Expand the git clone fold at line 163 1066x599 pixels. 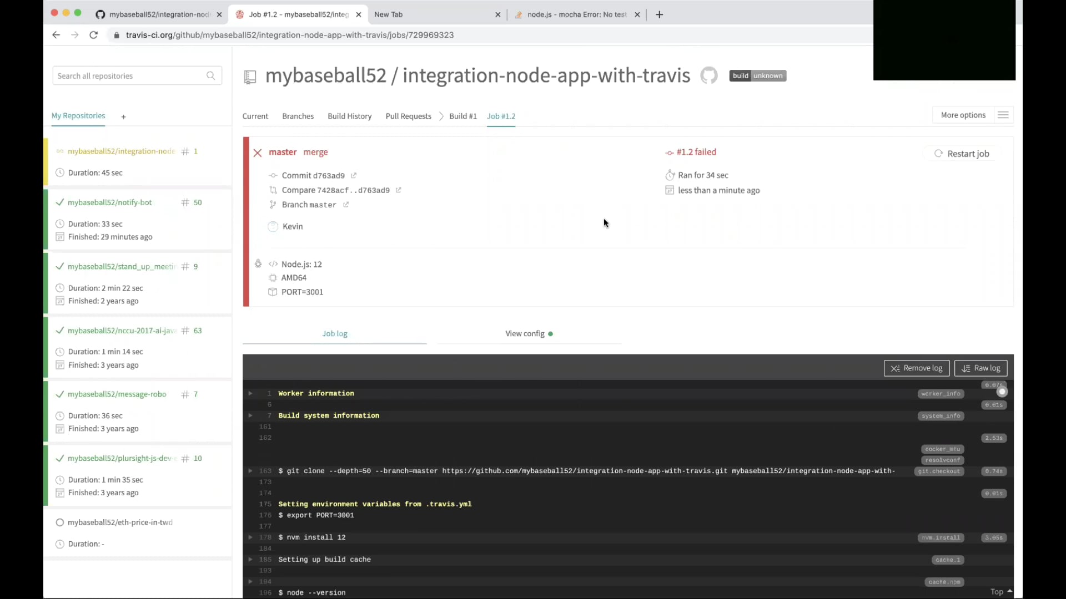point(250,471)
